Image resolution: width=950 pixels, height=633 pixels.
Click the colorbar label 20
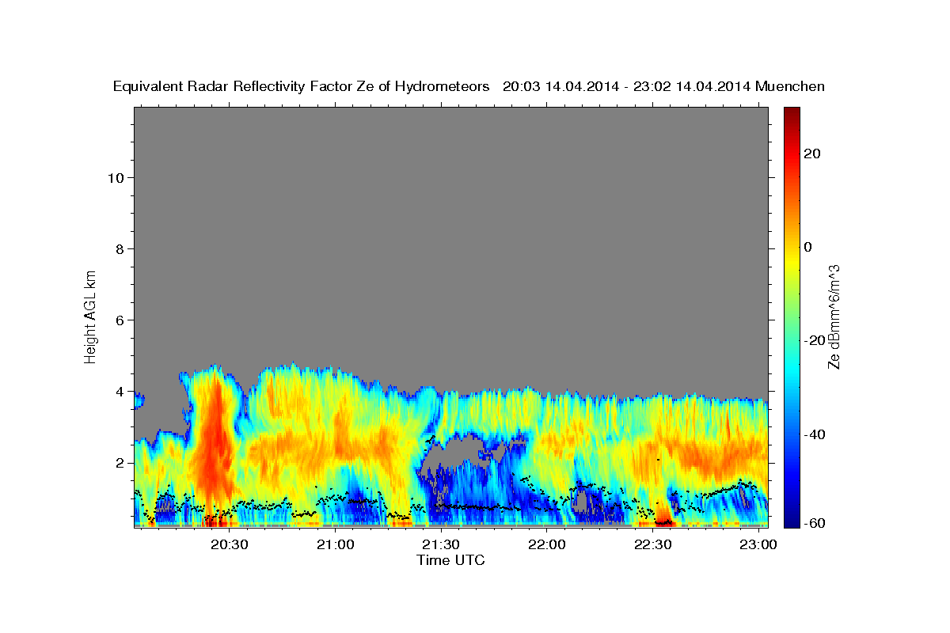811,154
